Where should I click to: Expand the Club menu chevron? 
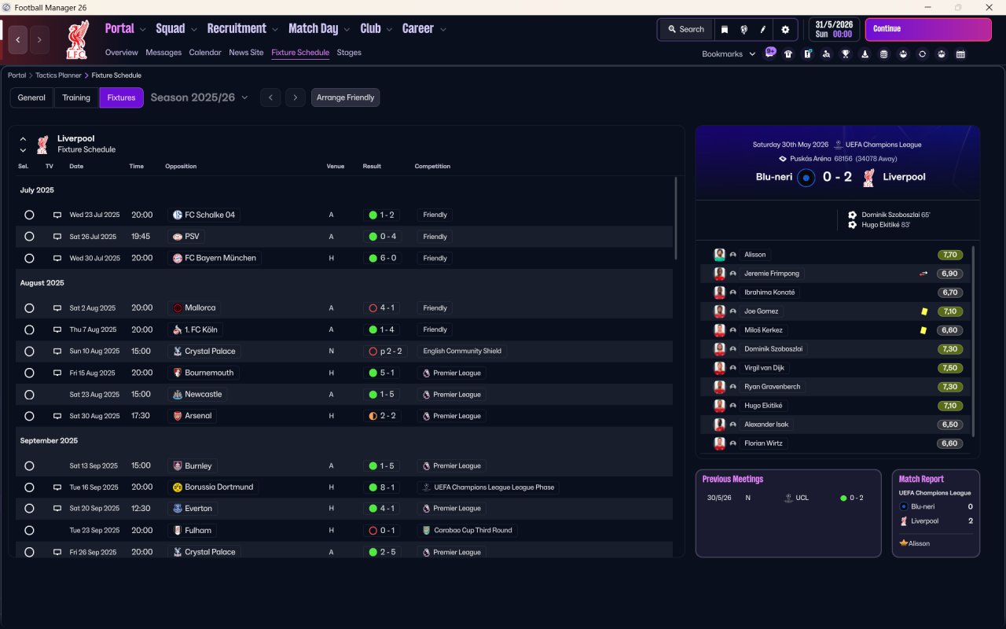point(388,30)
